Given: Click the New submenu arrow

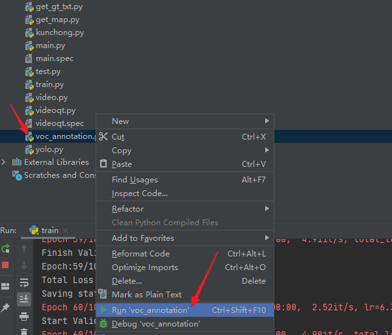Looking at the screenshot, I should point(267,121).
